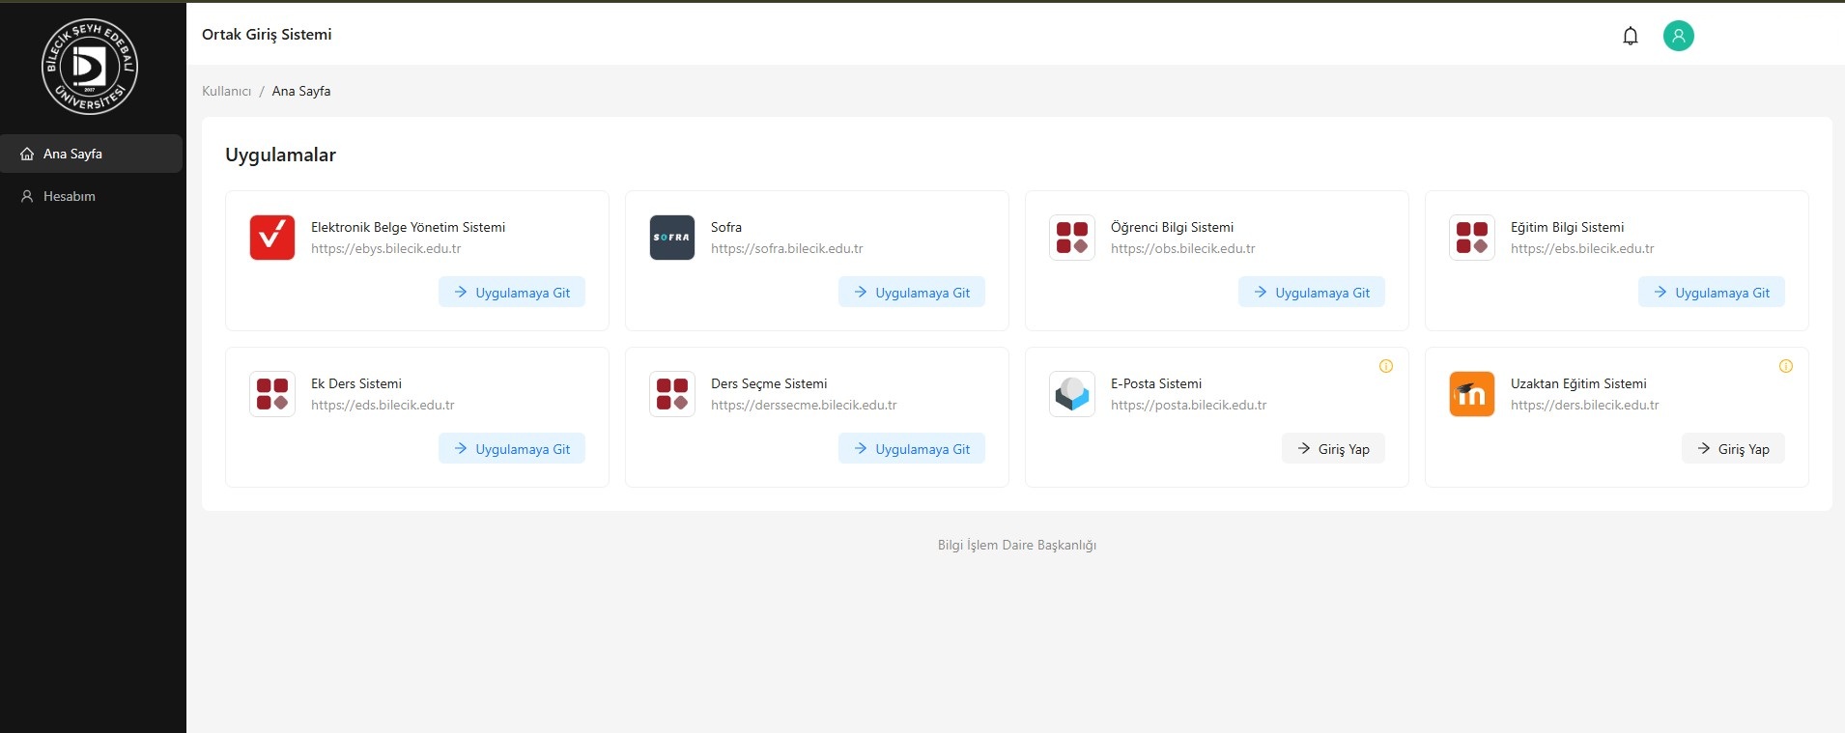1845x733 pixels.
Task: Click the Bilecik Şeyh Edebali University logo
Action: pyautogui.click(x=90, y=67)
